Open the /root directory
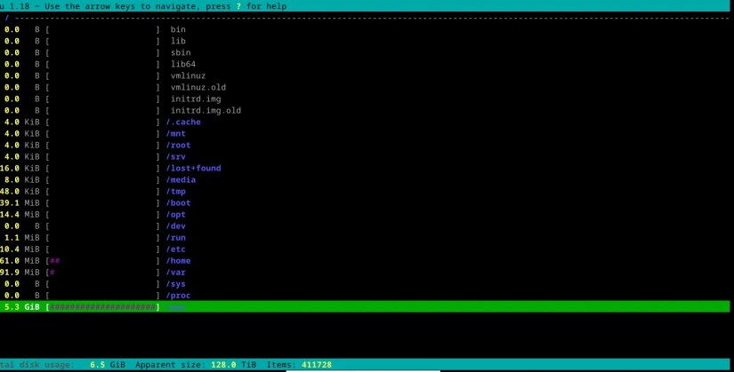Screen dimensions: 734x372 coord(178,146)
